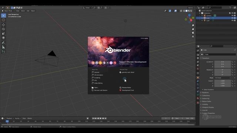Screen dimensions: 237x133
Task: Select the Measure tool
Action: point(3,47)
